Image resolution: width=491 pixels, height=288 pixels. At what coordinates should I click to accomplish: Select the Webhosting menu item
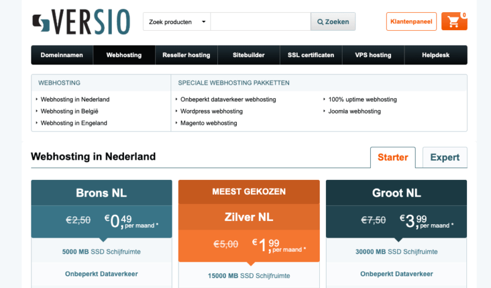point(124,55)
